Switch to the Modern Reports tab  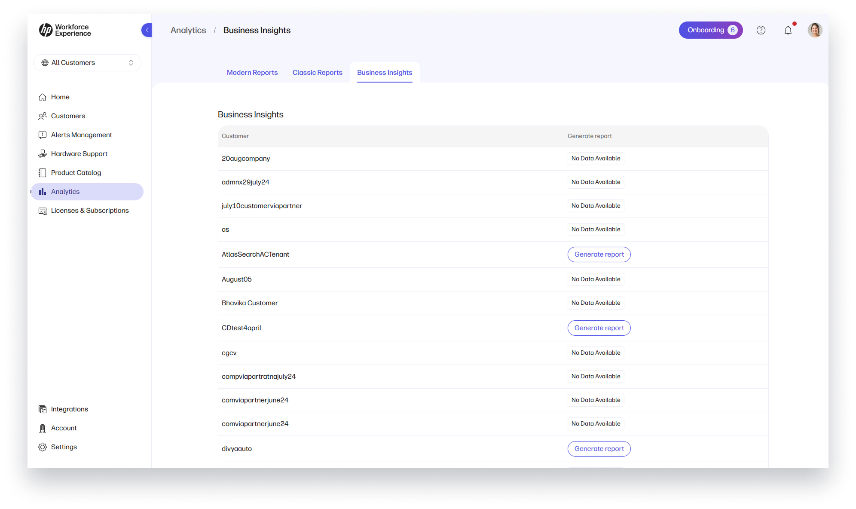(x=252, y=72)
